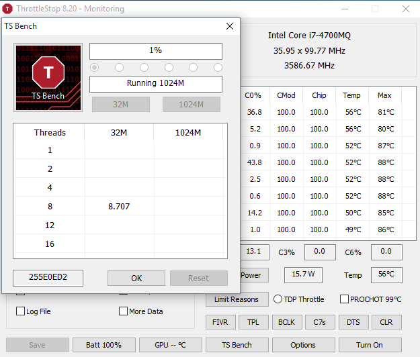
Task: Select the first benchmark radio button
Action: 94,67
